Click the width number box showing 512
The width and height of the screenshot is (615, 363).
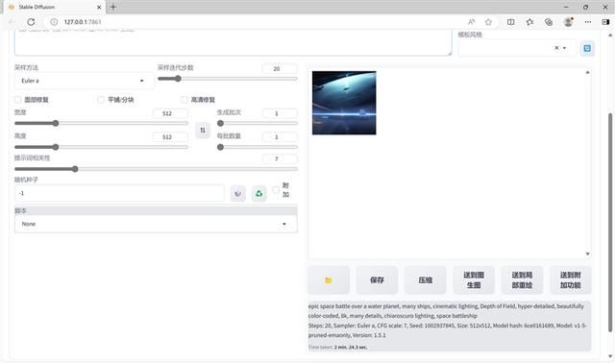(170, 113)
